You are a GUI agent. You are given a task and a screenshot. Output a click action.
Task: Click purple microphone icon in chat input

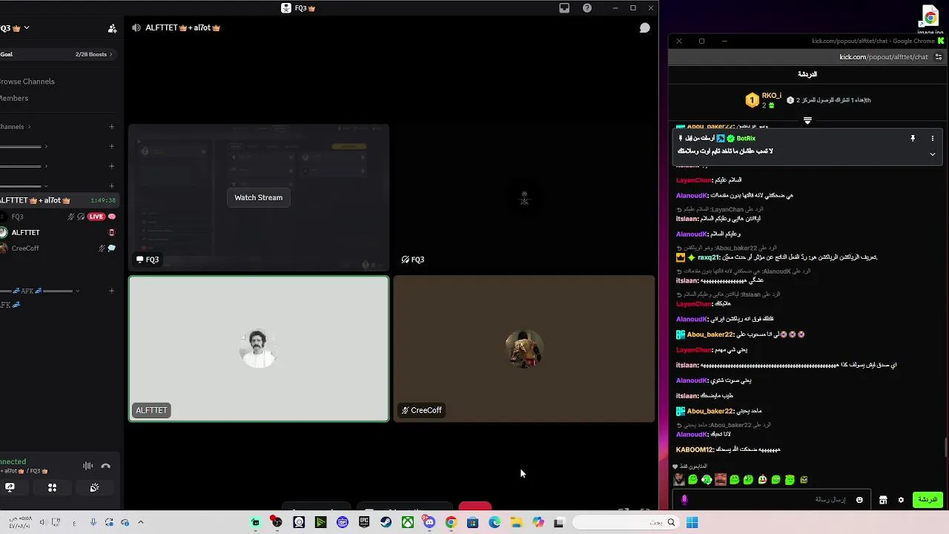684,500
